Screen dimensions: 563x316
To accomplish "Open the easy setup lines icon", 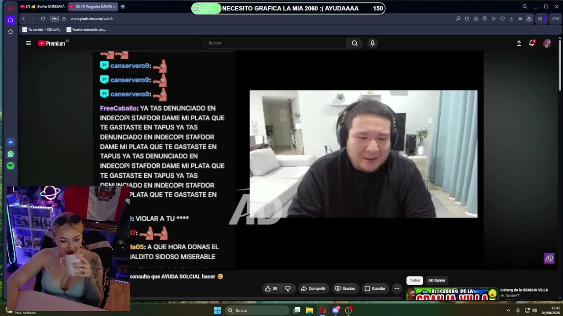I will (x=520, y=18).
